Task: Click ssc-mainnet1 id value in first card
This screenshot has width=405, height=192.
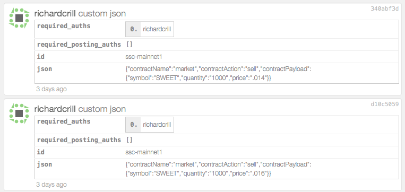Action: tap(144, 57)
